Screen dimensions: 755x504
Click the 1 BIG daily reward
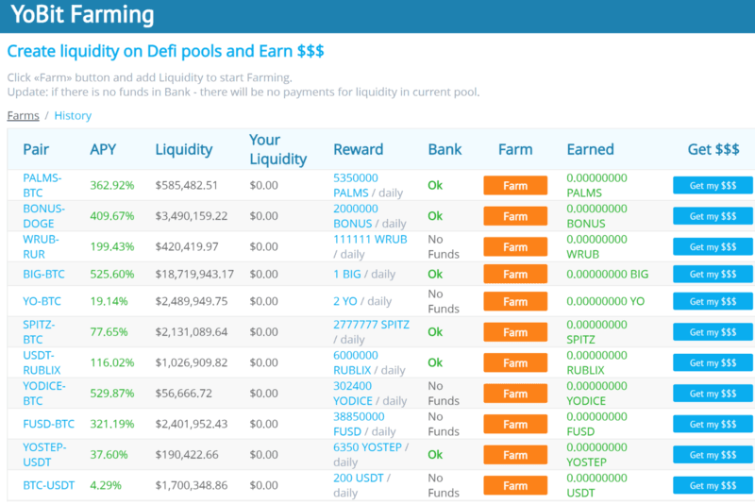(347, 274)
